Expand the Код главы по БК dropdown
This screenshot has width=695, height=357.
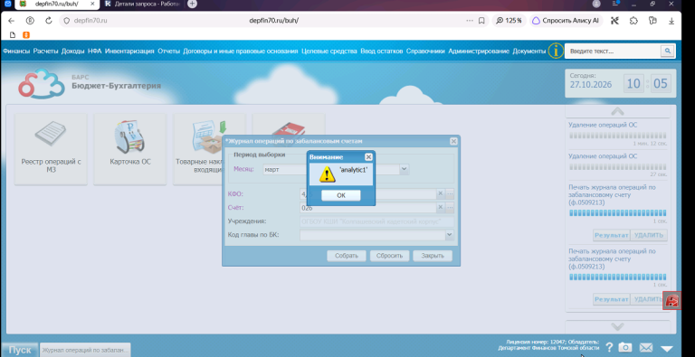tap(450, 234)
